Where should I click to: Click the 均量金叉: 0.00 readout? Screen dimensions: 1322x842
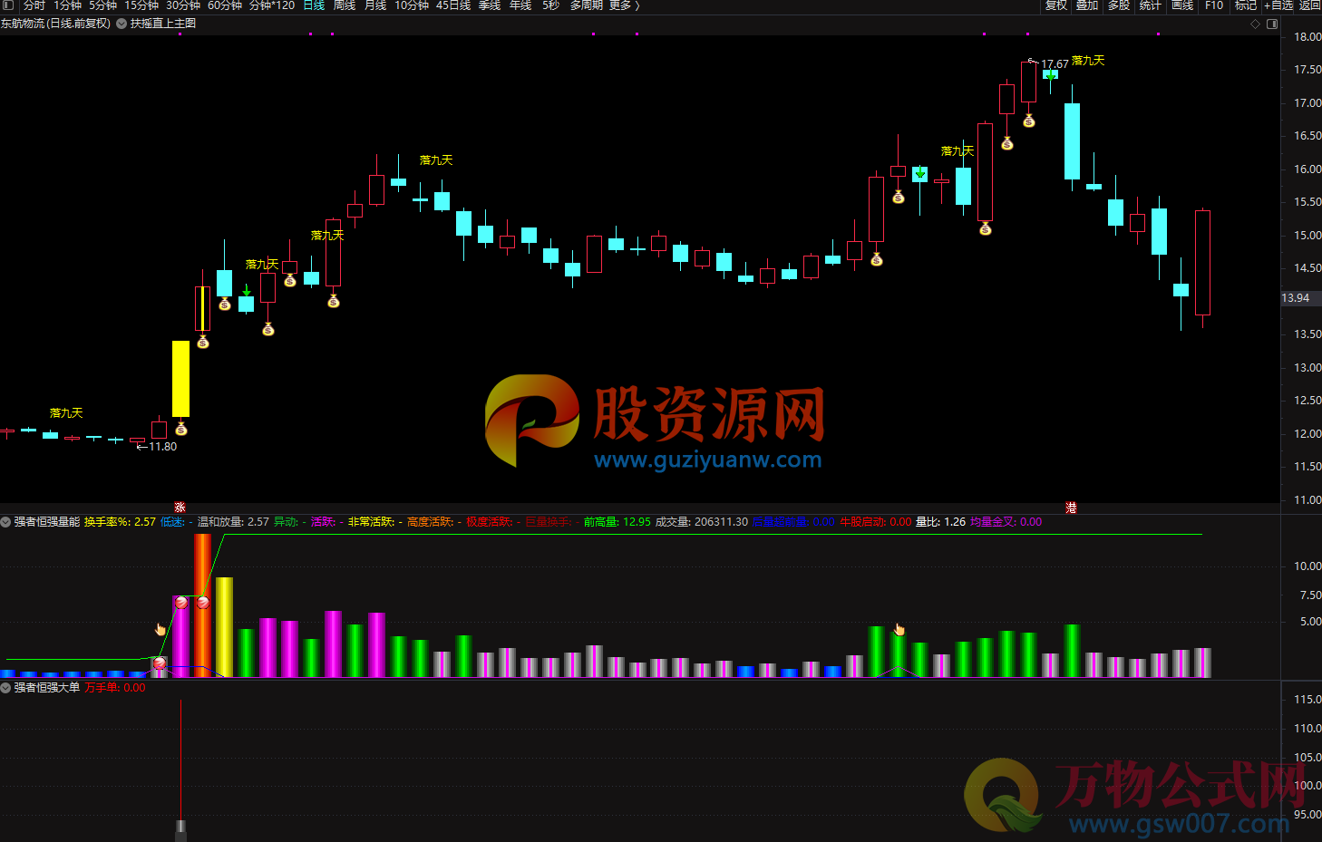click(x=1006, y=522)
